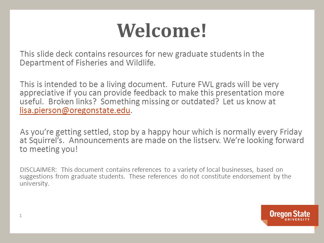Click the slide number 1
This screenshot has height=243, width=324.
tap(21, 216)
